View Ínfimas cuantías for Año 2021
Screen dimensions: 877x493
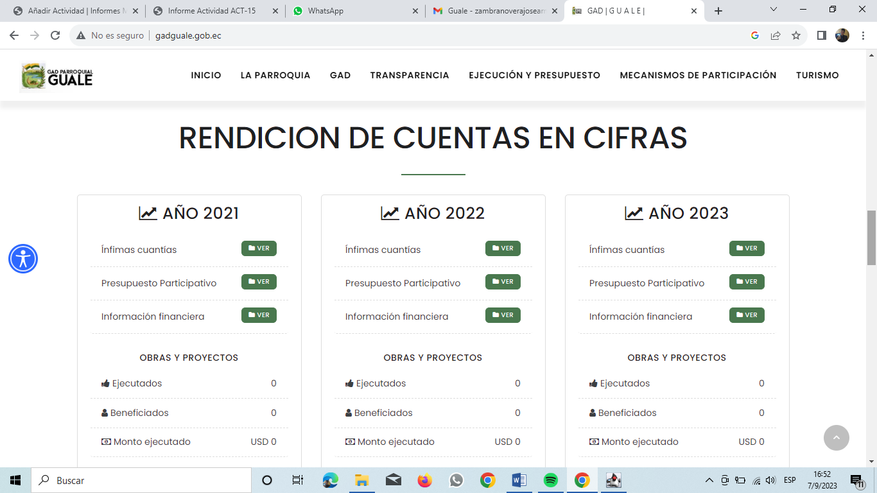click(x=259, y=248)
